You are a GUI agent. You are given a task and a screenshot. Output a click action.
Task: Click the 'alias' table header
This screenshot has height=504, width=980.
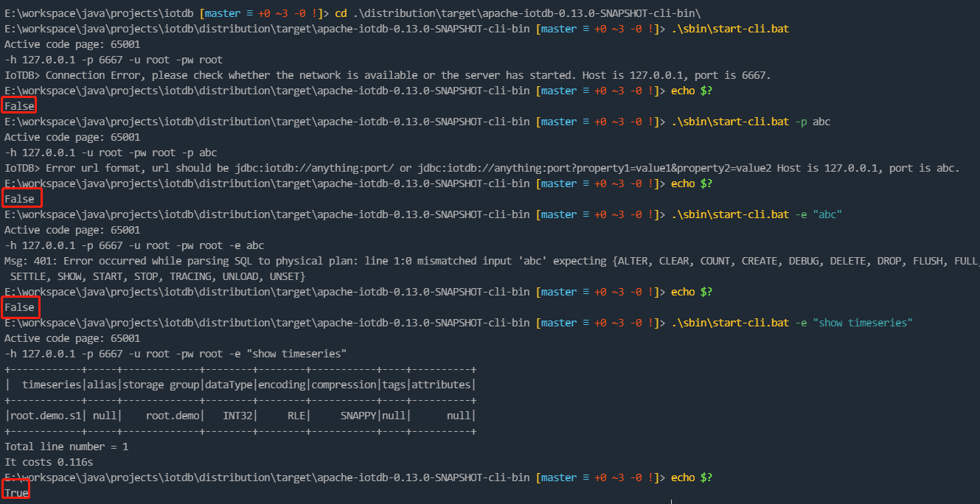pyautogui.click(x=102, y=385)
